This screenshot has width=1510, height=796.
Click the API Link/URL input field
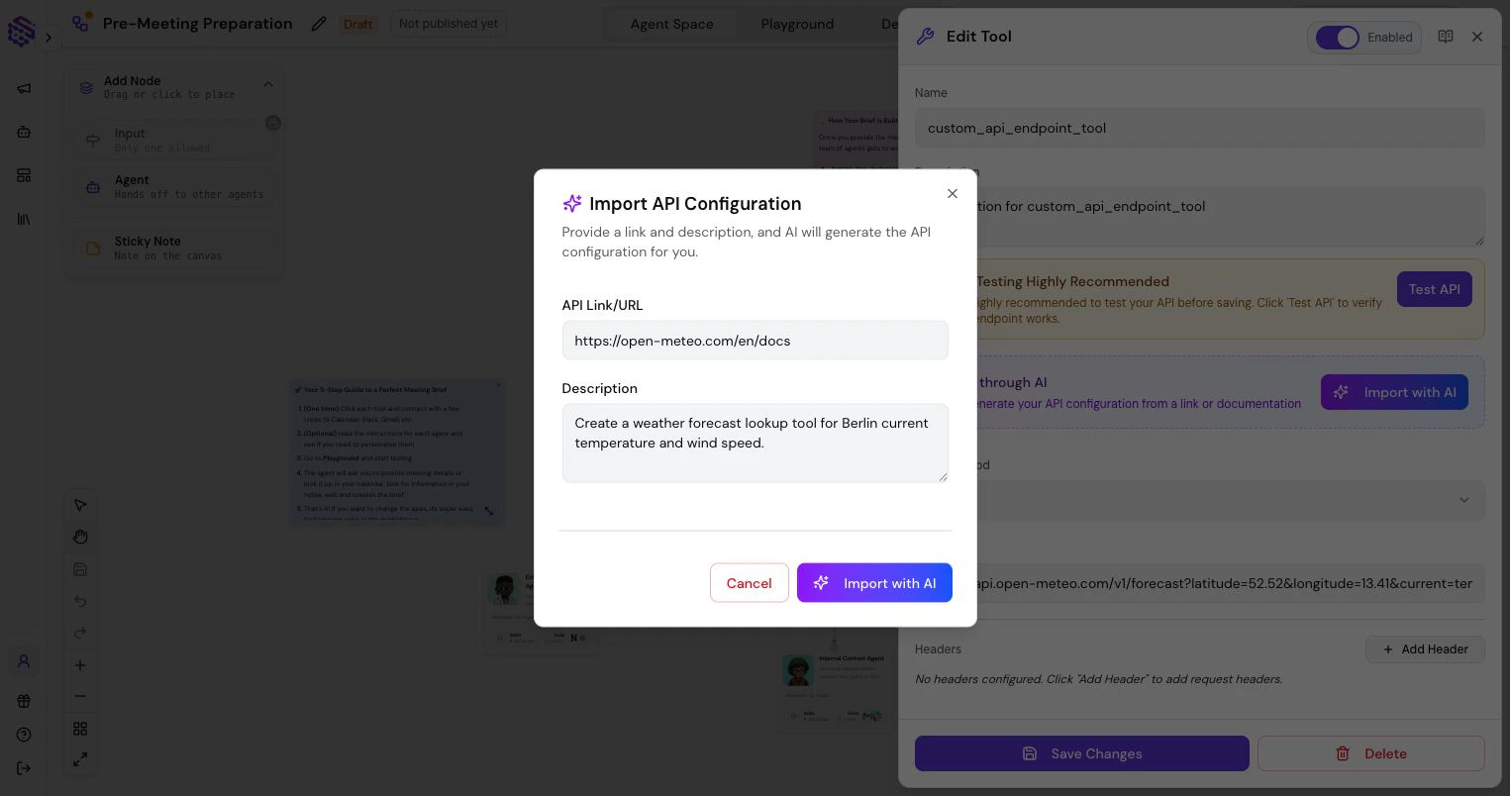(755, 341)
